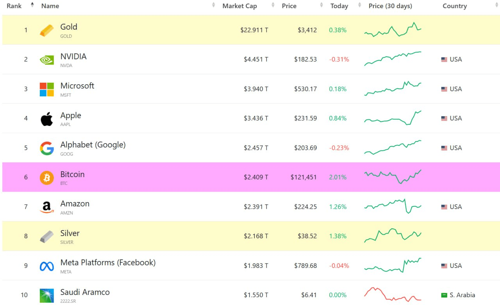Click Amazon's 30-day price chart

pos(393,206)
